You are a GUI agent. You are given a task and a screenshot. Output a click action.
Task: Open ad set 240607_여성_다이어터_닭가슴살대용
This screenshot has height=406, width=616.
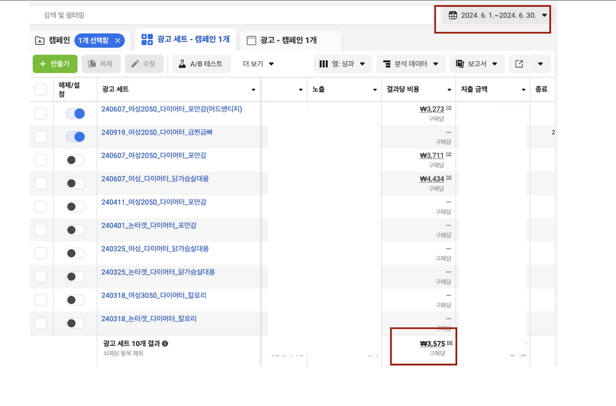tap(155, 179)
